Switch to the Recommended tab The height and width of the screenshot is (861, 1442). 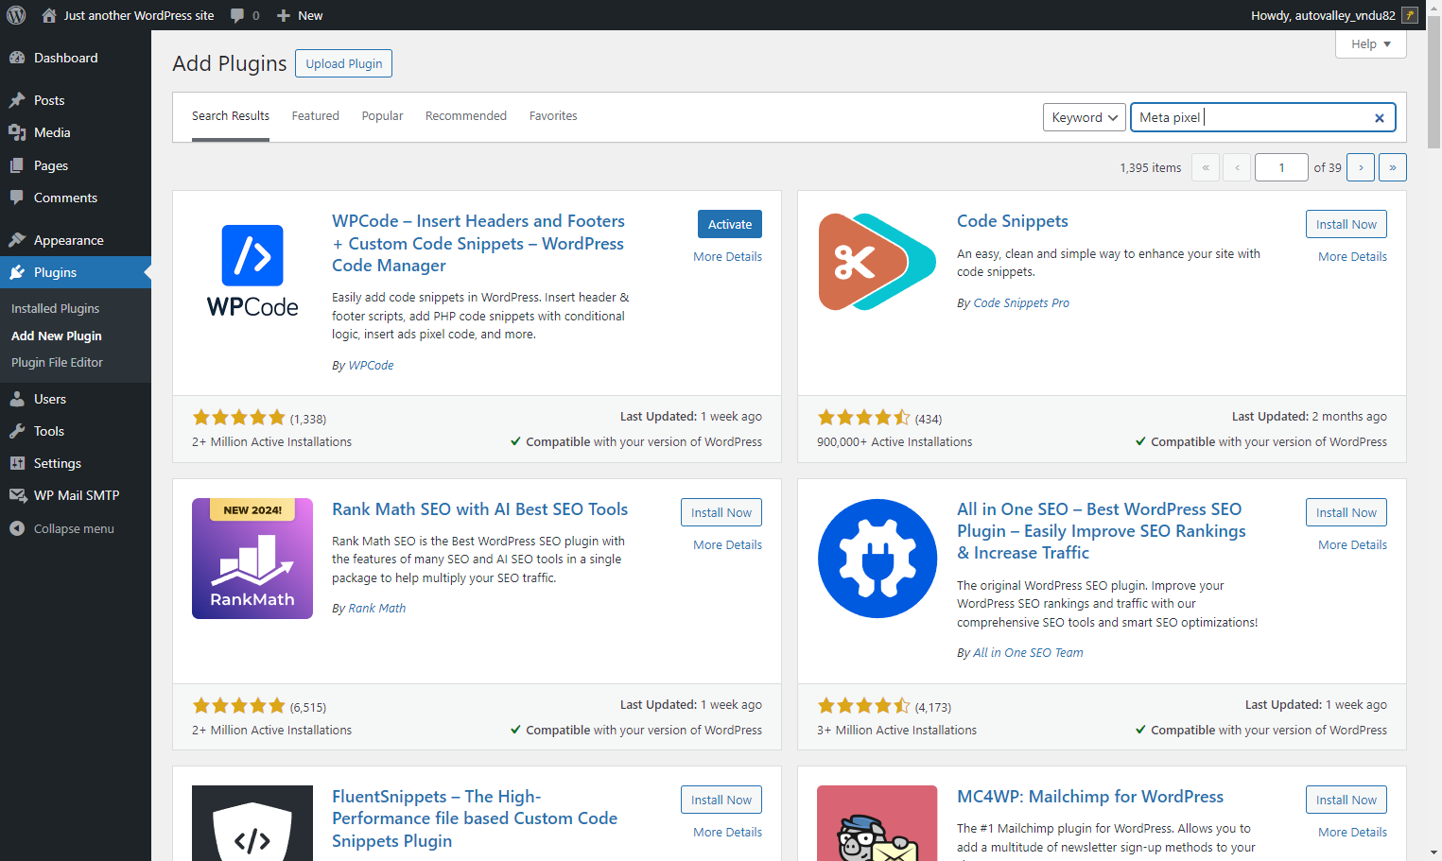[466, 116]
